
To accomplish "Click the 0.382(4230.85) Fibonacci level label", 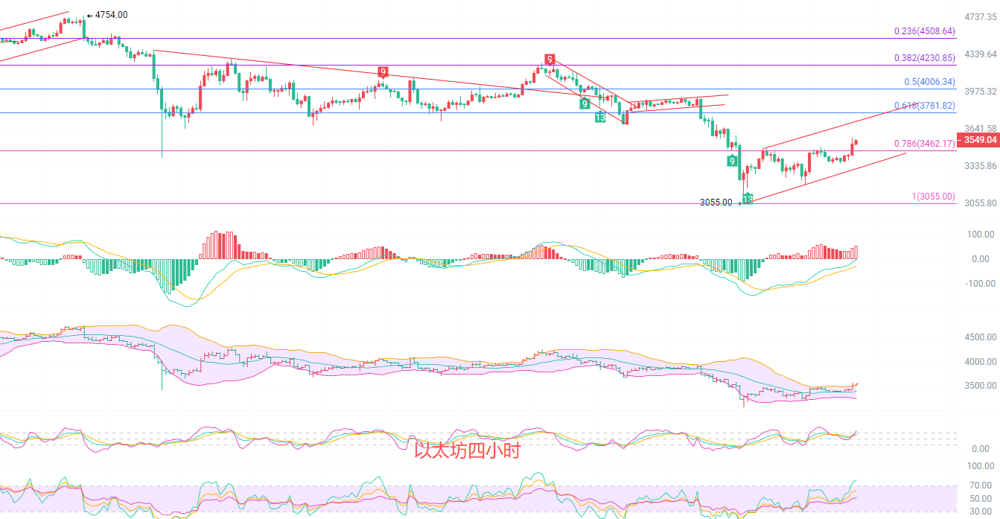I will 924,57.
